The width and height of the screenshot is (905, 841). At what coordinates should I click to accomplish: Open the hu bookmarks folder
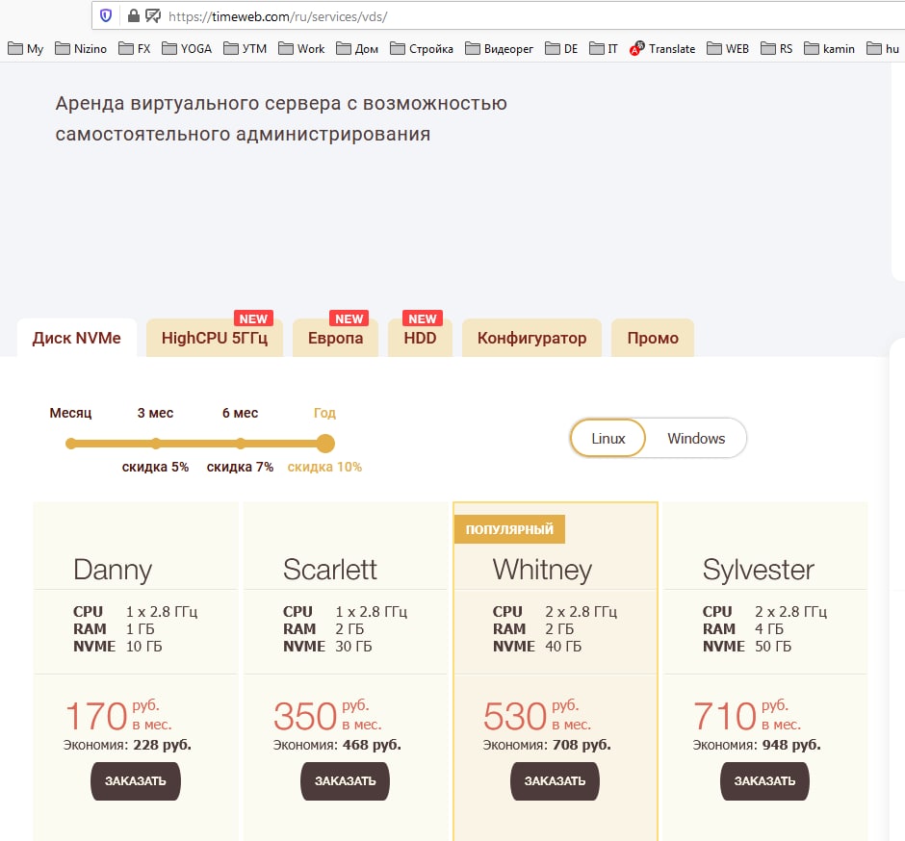point(883,48)
